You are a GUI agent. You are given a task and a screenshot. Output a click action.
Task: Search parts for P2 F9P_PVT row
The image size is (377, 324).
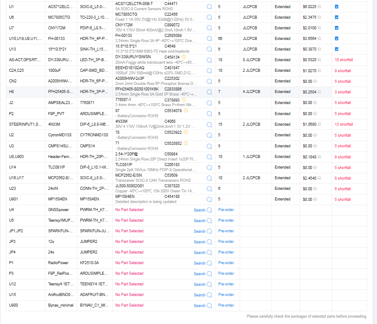click(210, 114)
